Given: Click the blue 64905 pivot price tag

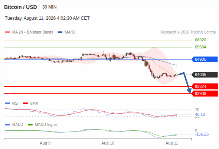Looking at the screenshot, I should click(205, 59).
